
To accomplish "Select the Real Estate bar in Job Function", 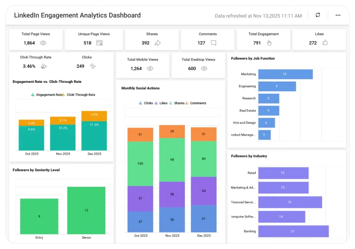I will (x=269, y=111).
